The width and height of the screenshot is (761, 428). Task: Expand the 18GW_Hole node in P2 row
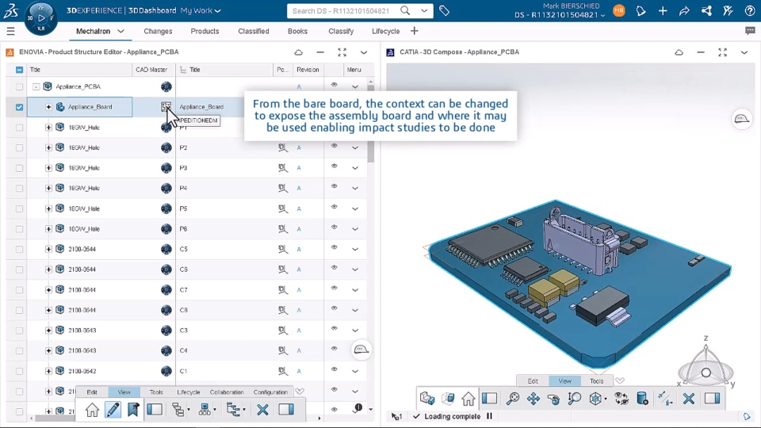click(x=48, y=147)
